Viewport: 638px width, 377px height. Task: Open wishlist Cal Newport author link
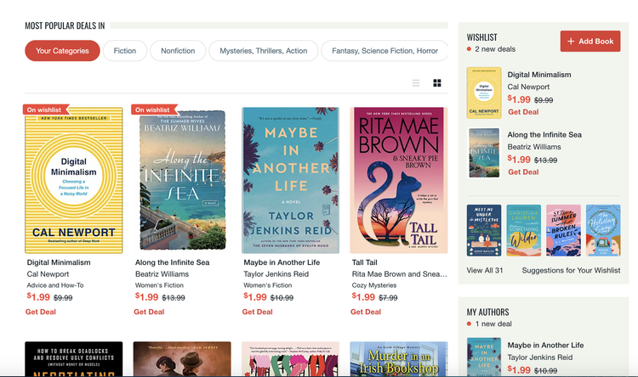click(528, 87)
